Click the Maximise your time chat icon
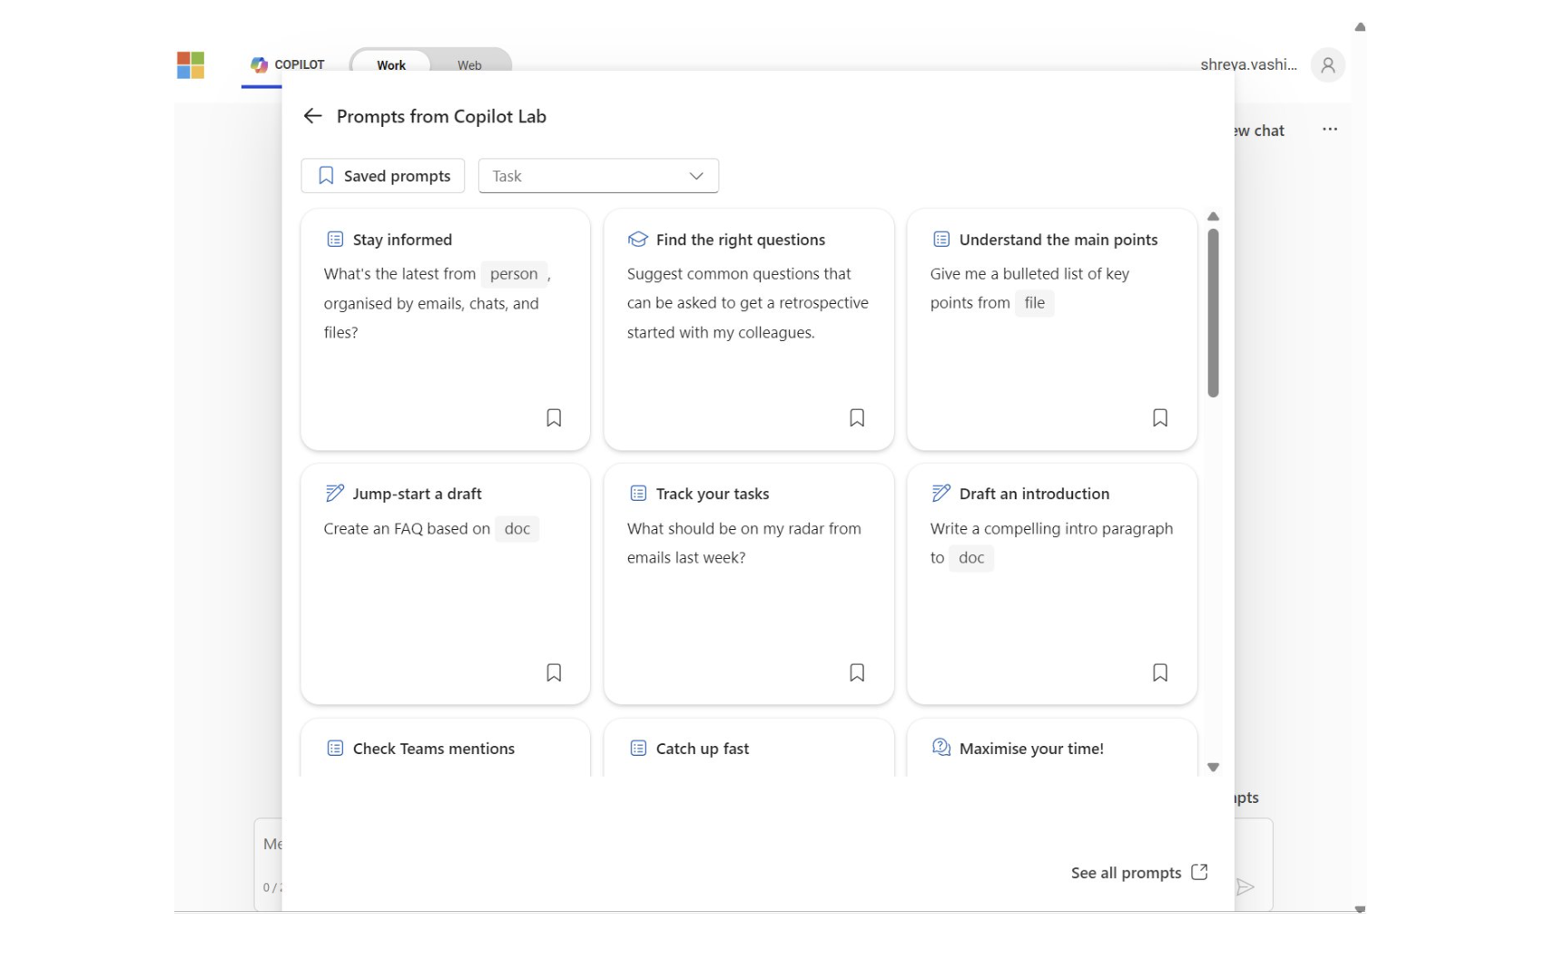 pyautogui.click(x=941, y=748)
